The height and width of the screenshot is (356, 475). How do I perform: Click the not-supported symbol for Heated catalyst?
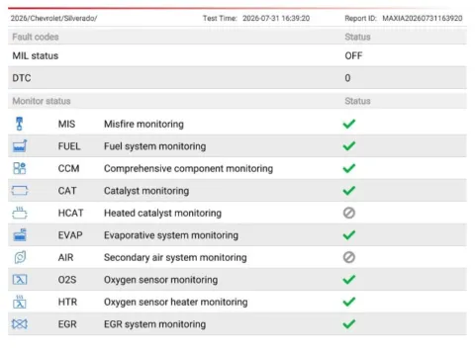click(349, 213)
